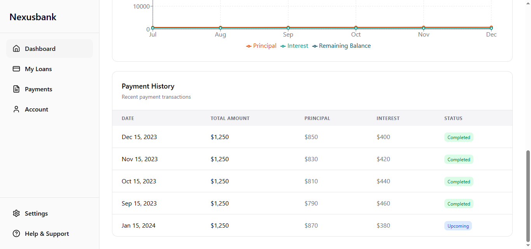Toggle the Principal series in chart legend
531x249 pixels.
[x=261, y=46]
